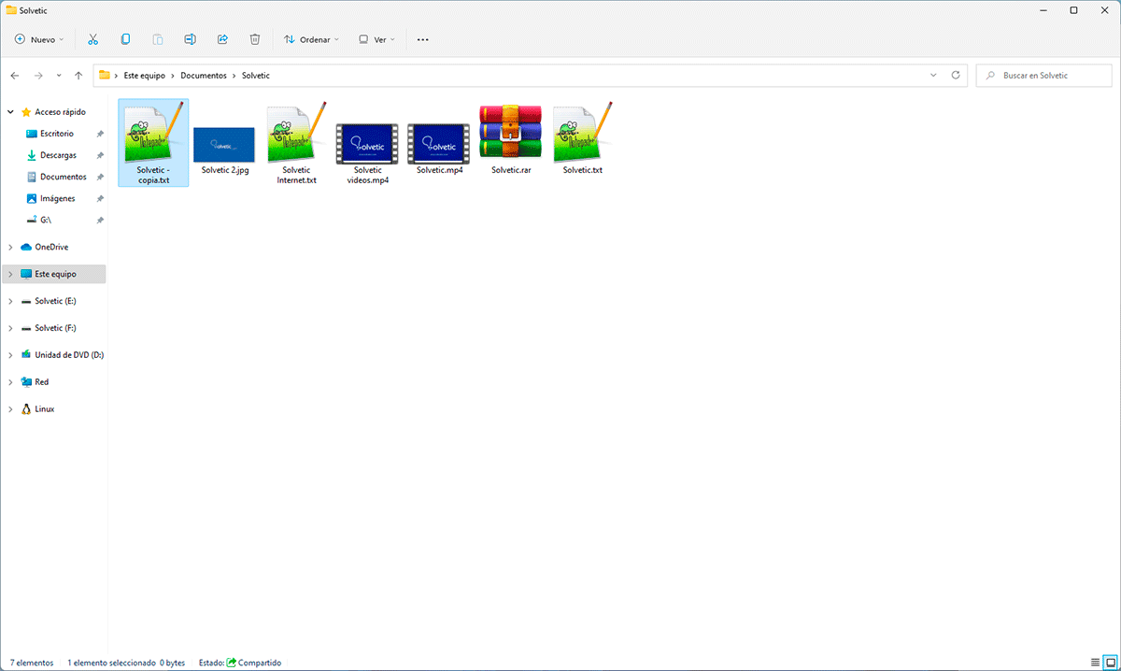This screenshot has height=671, width=1121.
Task: Open Solvetic (F:) drive
Action: (x=56, y=328)
